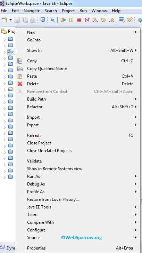Click the Step Over toolbar icon

103,20
